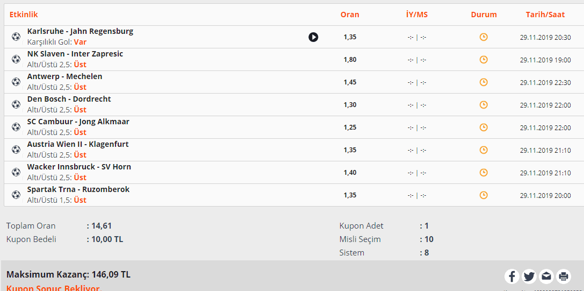This screenshot has width=584, height=291.
Task: Click the Oran column header
Action: point(350,15)
